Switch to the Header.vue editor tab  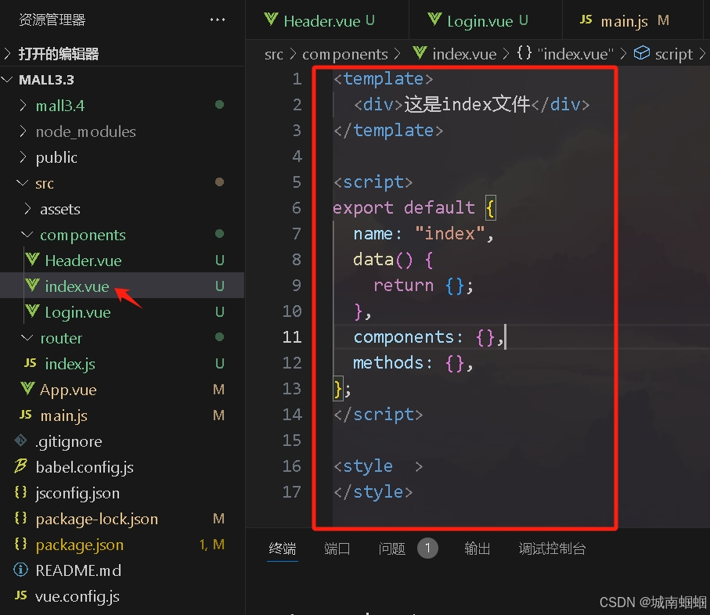pyautogui.click(x=327, y=20)
